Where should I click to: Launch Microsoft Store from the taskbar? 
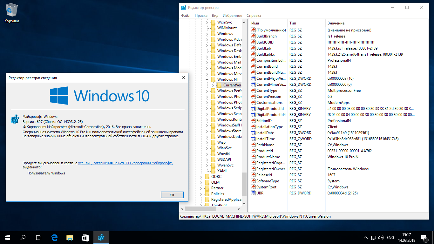coord(85,237)
